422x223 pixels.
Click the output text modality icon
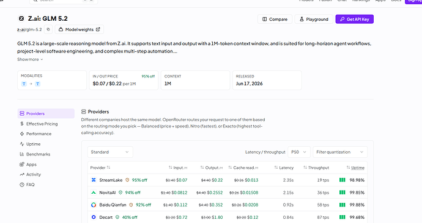pyautogui.click(x=38, y=84)
